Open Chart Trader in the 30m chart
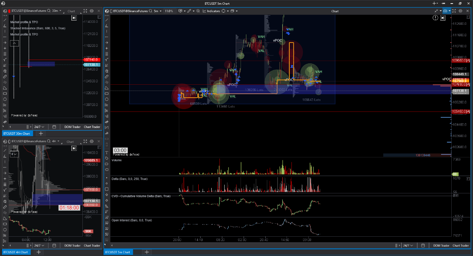This screenshot has height=256, width=473. point(92,127)
